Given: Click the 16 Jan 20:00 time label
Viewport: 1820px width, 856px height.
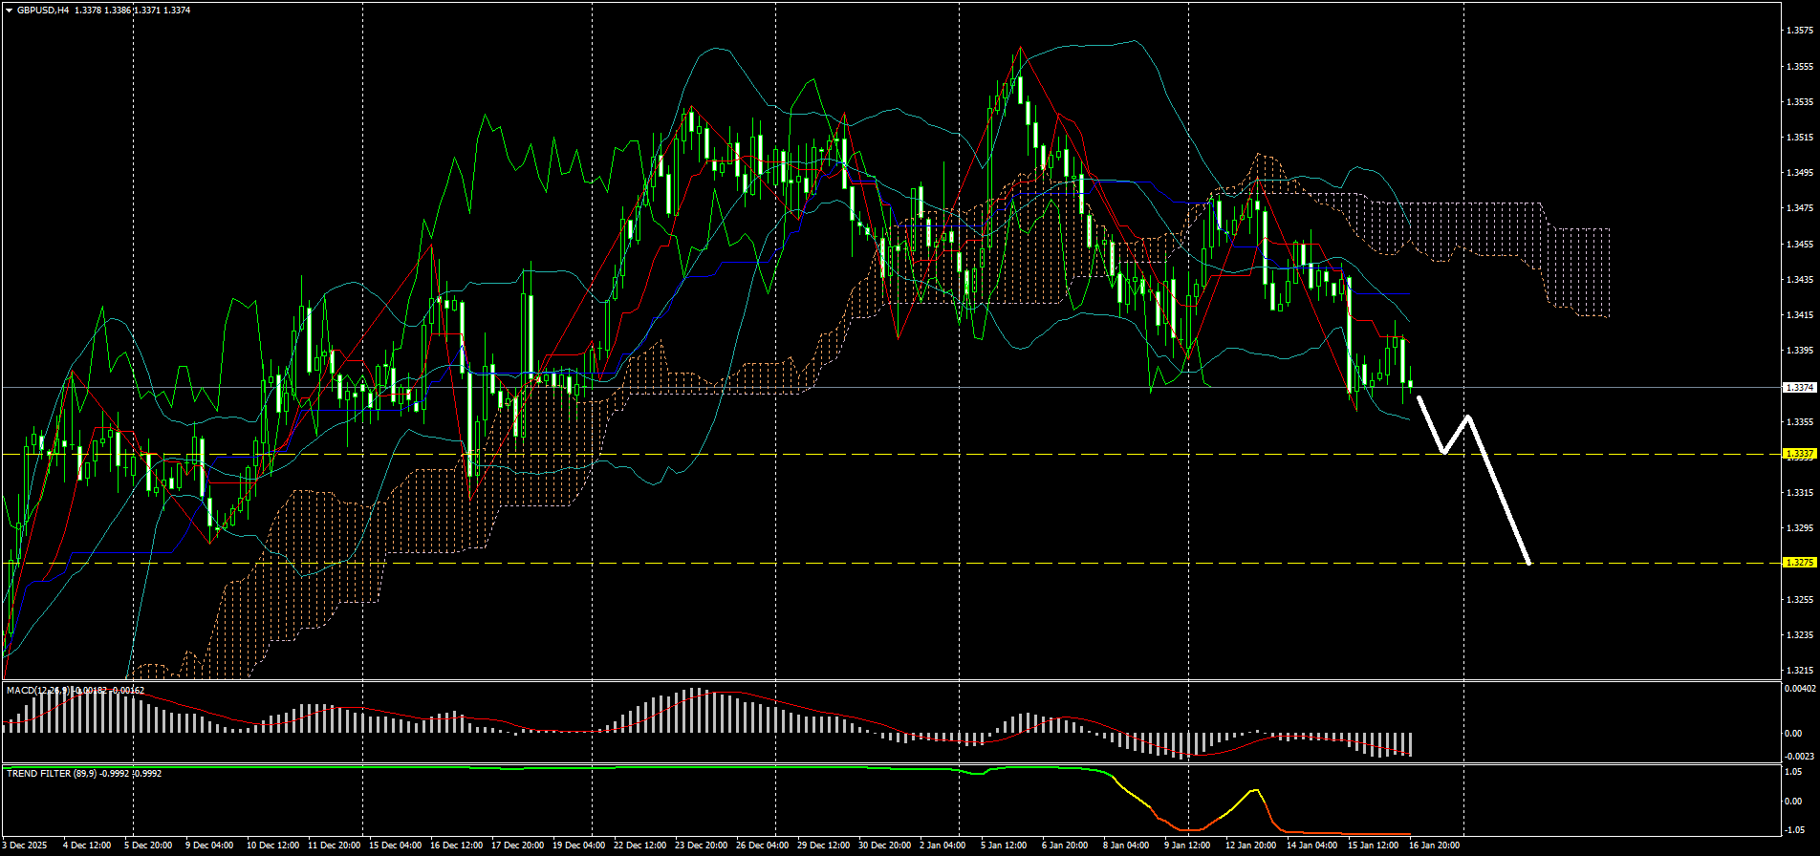Looking at the screenshot, I should pyautogui.click(x=1434, y=845).
